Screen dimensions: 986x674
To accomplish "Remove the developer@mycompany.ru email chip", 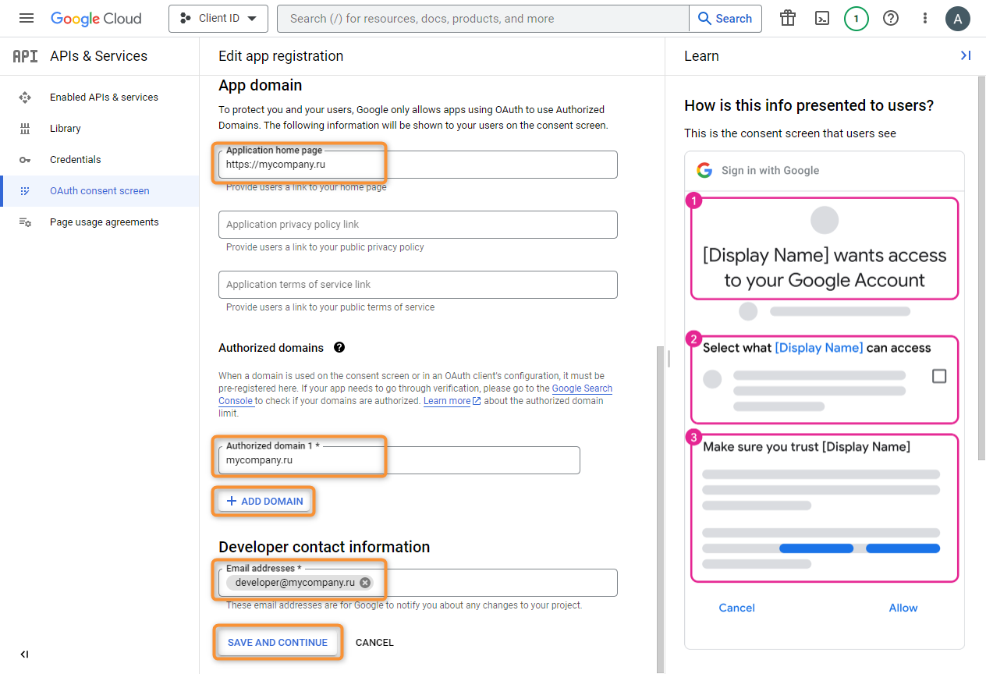I will (x=365, y=583).
